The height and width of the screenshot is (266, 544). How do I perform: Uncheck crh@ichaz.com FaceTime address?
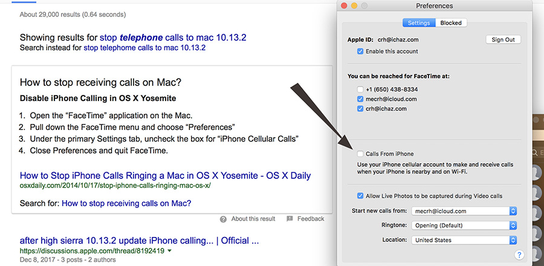pos(360,109)
